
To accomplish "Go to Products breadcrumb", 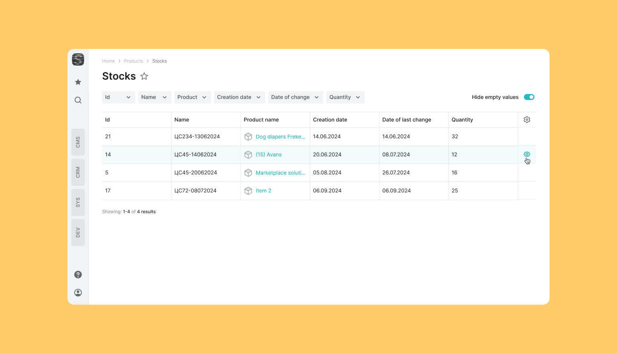I will [133, 61].
